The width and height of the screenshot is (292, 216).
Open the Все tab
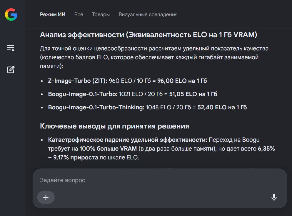point(79,14)
